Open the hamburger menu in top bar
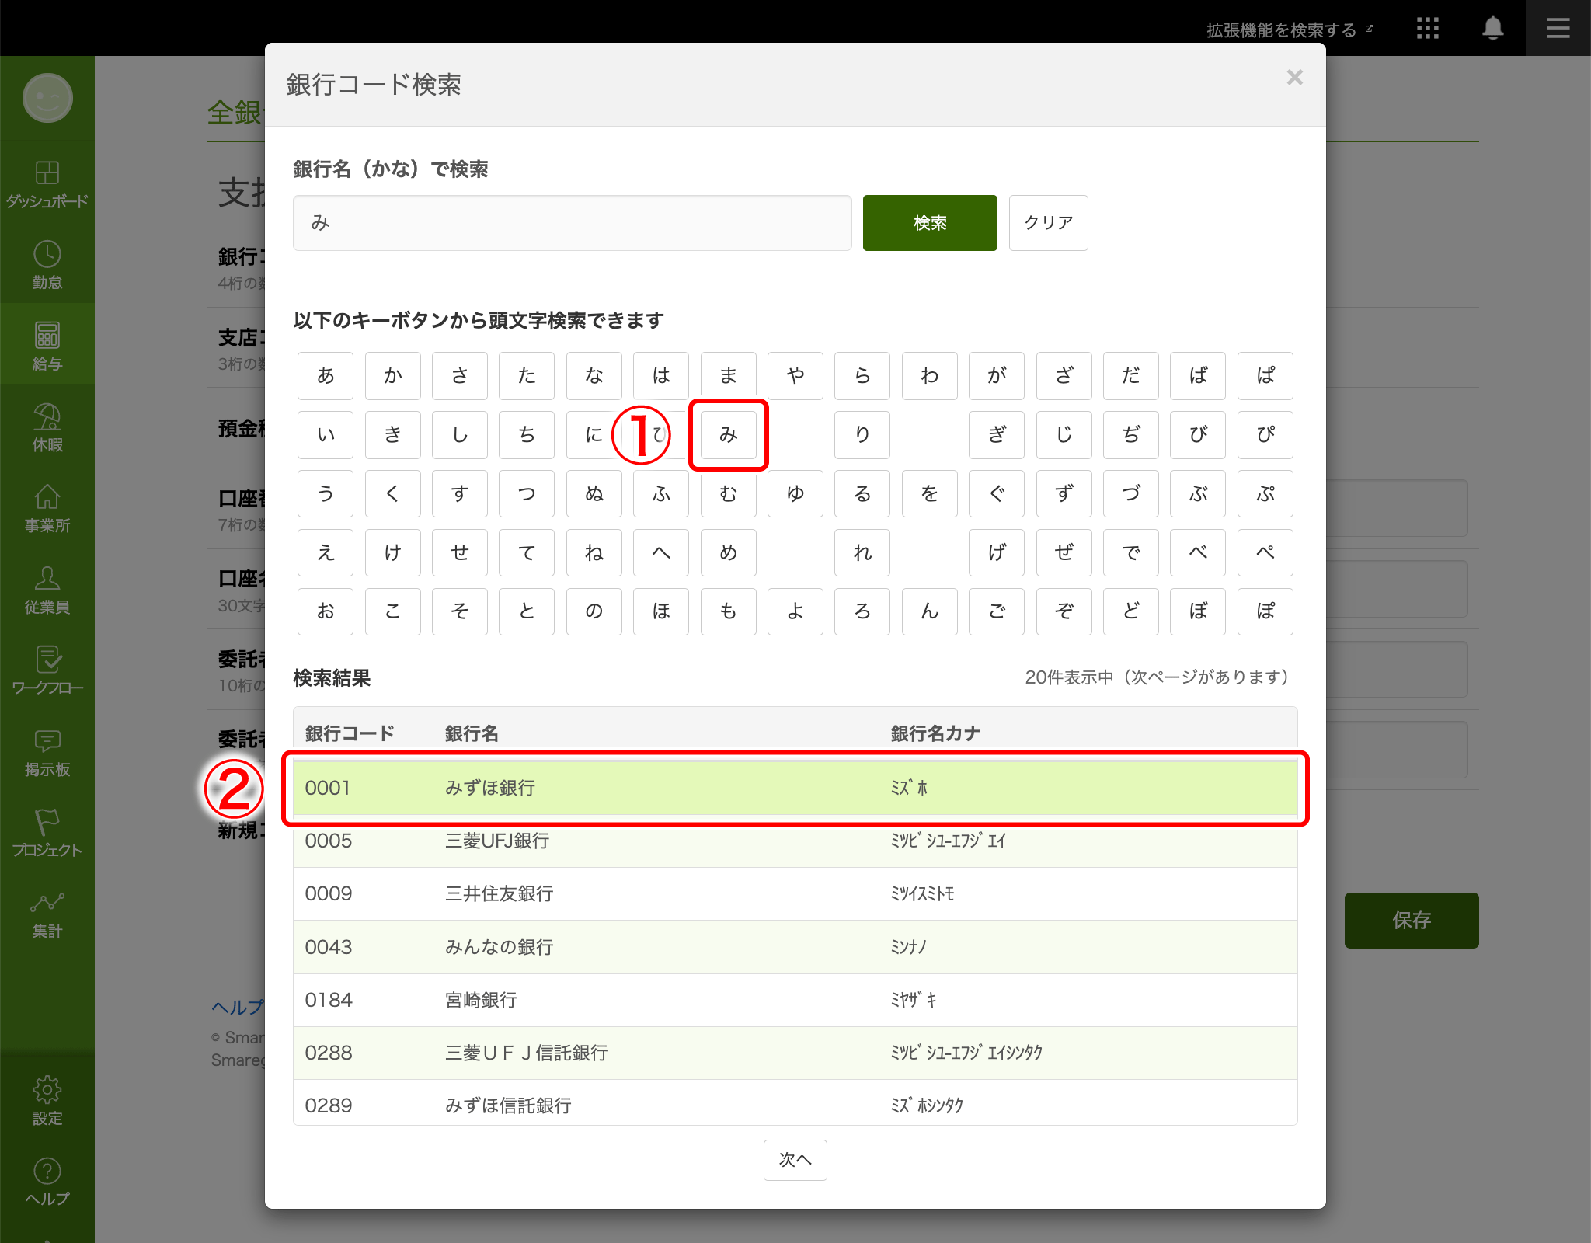This screenshot has width=1591, height=1243. point(1558,29)
